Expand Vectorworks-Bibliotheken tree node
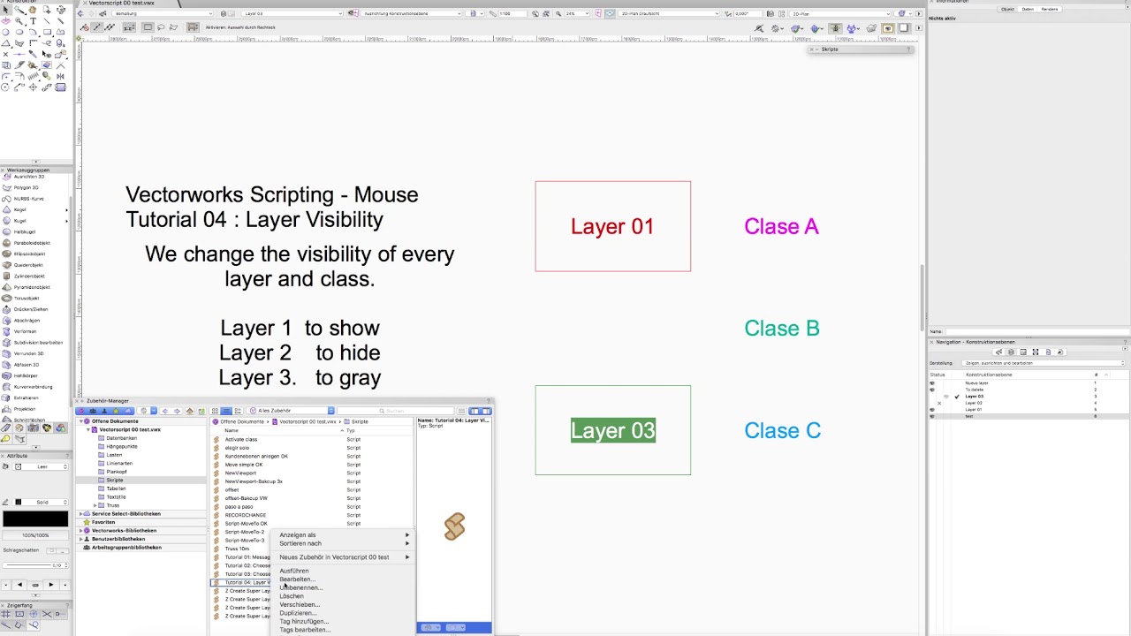The image size is (1131, 636). 81,530
